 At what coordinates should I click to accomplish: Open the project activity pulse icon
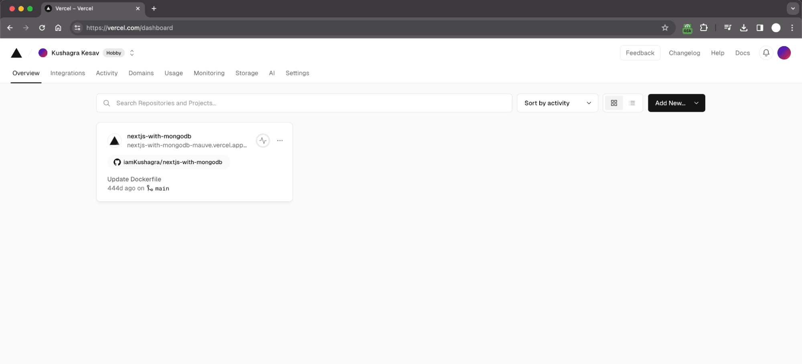263,140
